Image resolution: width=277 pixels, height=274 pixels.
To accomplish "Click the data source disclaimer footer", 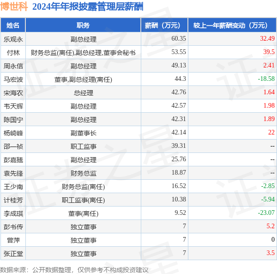I will (x=74, y=270).
